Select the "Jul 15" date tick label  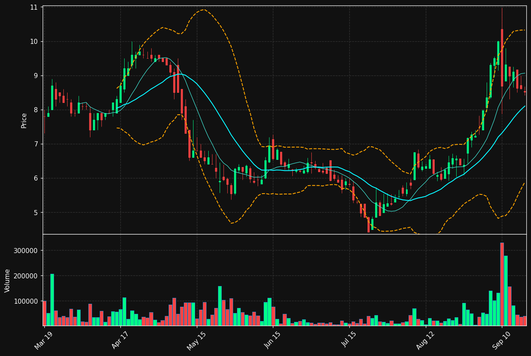pyautogui.click(x=349, y=340)
